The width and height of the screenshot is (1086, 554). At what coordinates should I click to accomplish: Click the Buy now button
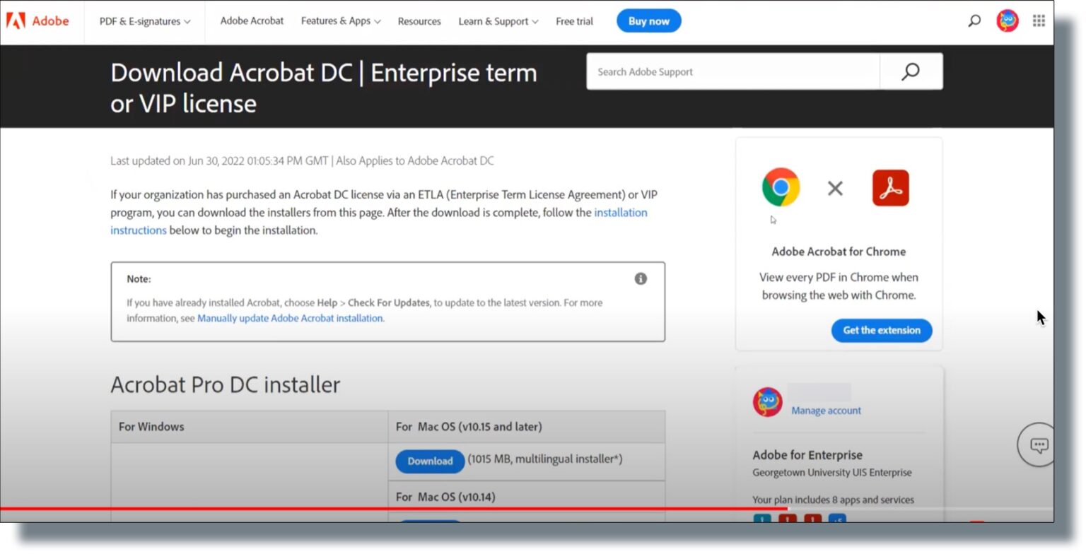(648, 20)
